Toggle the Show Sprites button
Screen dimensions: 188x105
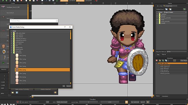coord(80,1)
